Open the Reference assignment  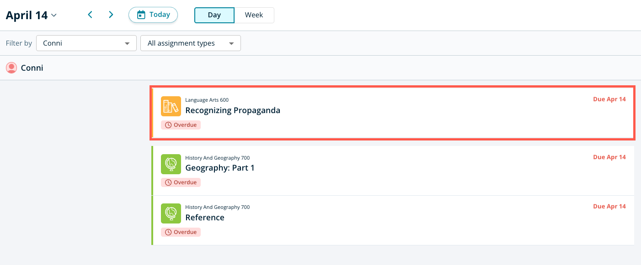click(x=204, y=218)
